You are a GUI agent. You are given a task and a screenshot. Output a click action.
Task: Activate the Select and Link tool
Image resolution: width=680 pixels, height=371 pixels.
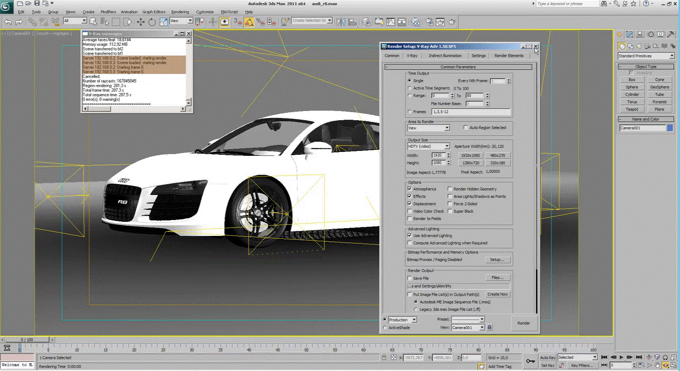point(32,22)
